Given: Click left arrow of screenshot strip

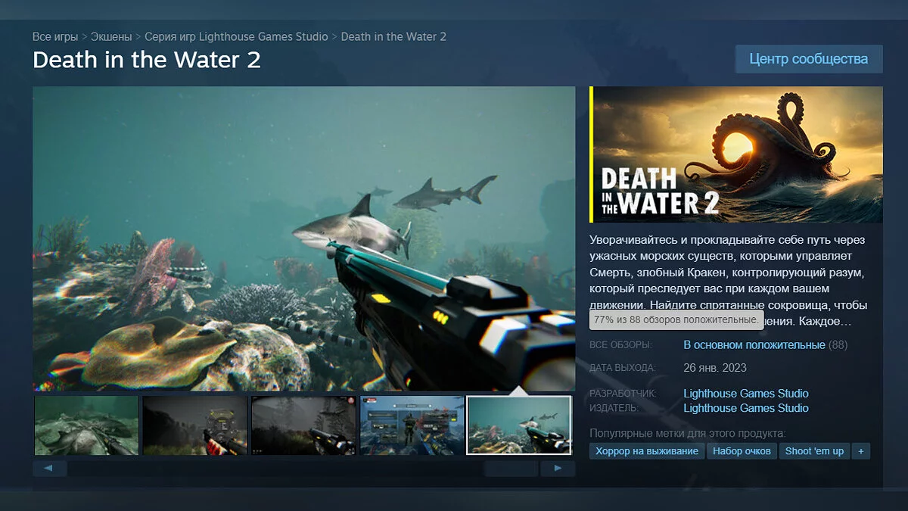Looking at the screenshot, I should [50, 469].
